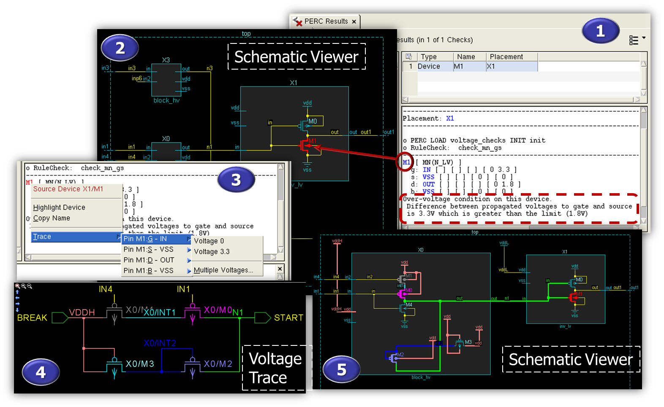
Task: Close the PERC Results tab
Action: [x=354, y=22]
